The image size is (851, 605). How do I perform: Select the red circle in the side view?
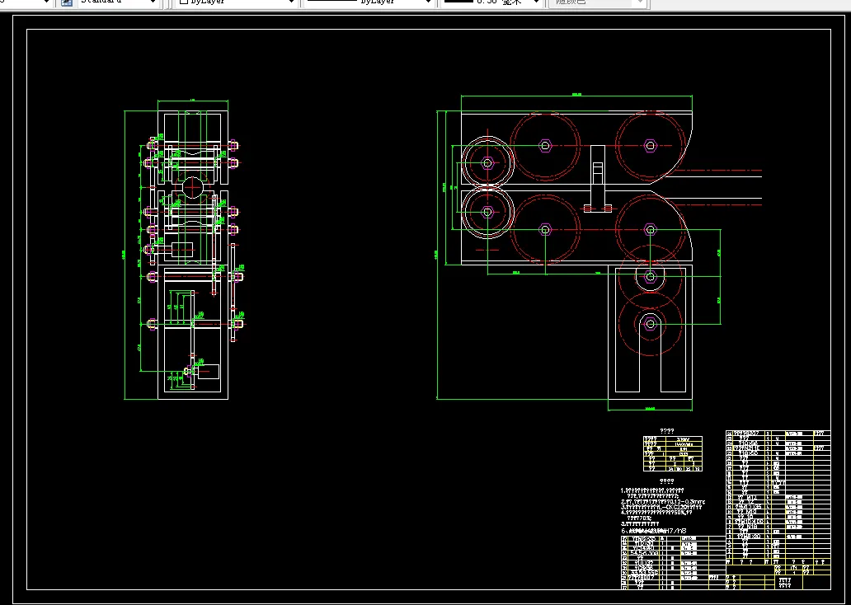point(193,187)
